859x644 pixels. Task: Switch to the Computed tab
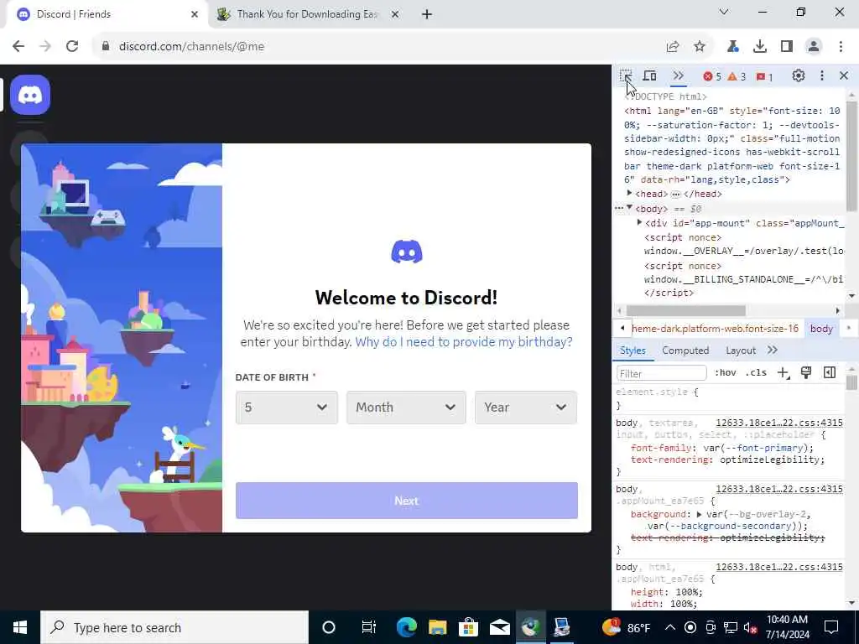coord(685,351)
